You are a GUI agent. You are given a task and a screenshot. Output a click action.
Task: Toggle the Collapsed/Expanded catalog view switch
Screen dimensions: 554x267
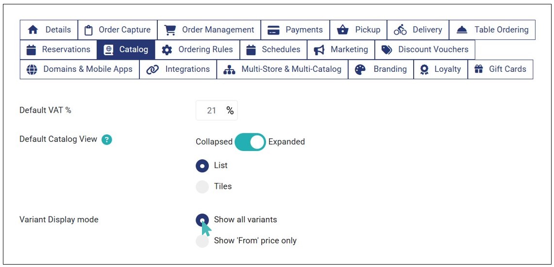(x=250, y=142)
